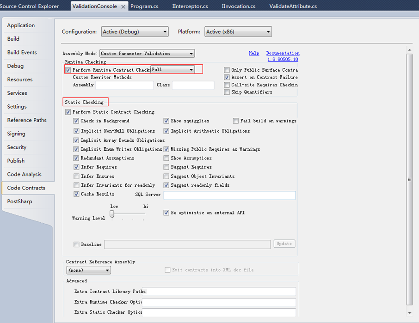Switch to the Program.cs tab
Image resolution: width=419 pixels, height=323 pixels.
144,6
